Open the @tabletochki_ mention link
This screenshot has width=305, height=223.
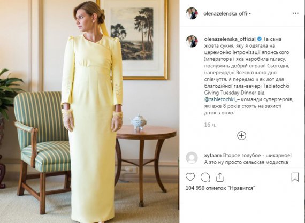(220, 99)
